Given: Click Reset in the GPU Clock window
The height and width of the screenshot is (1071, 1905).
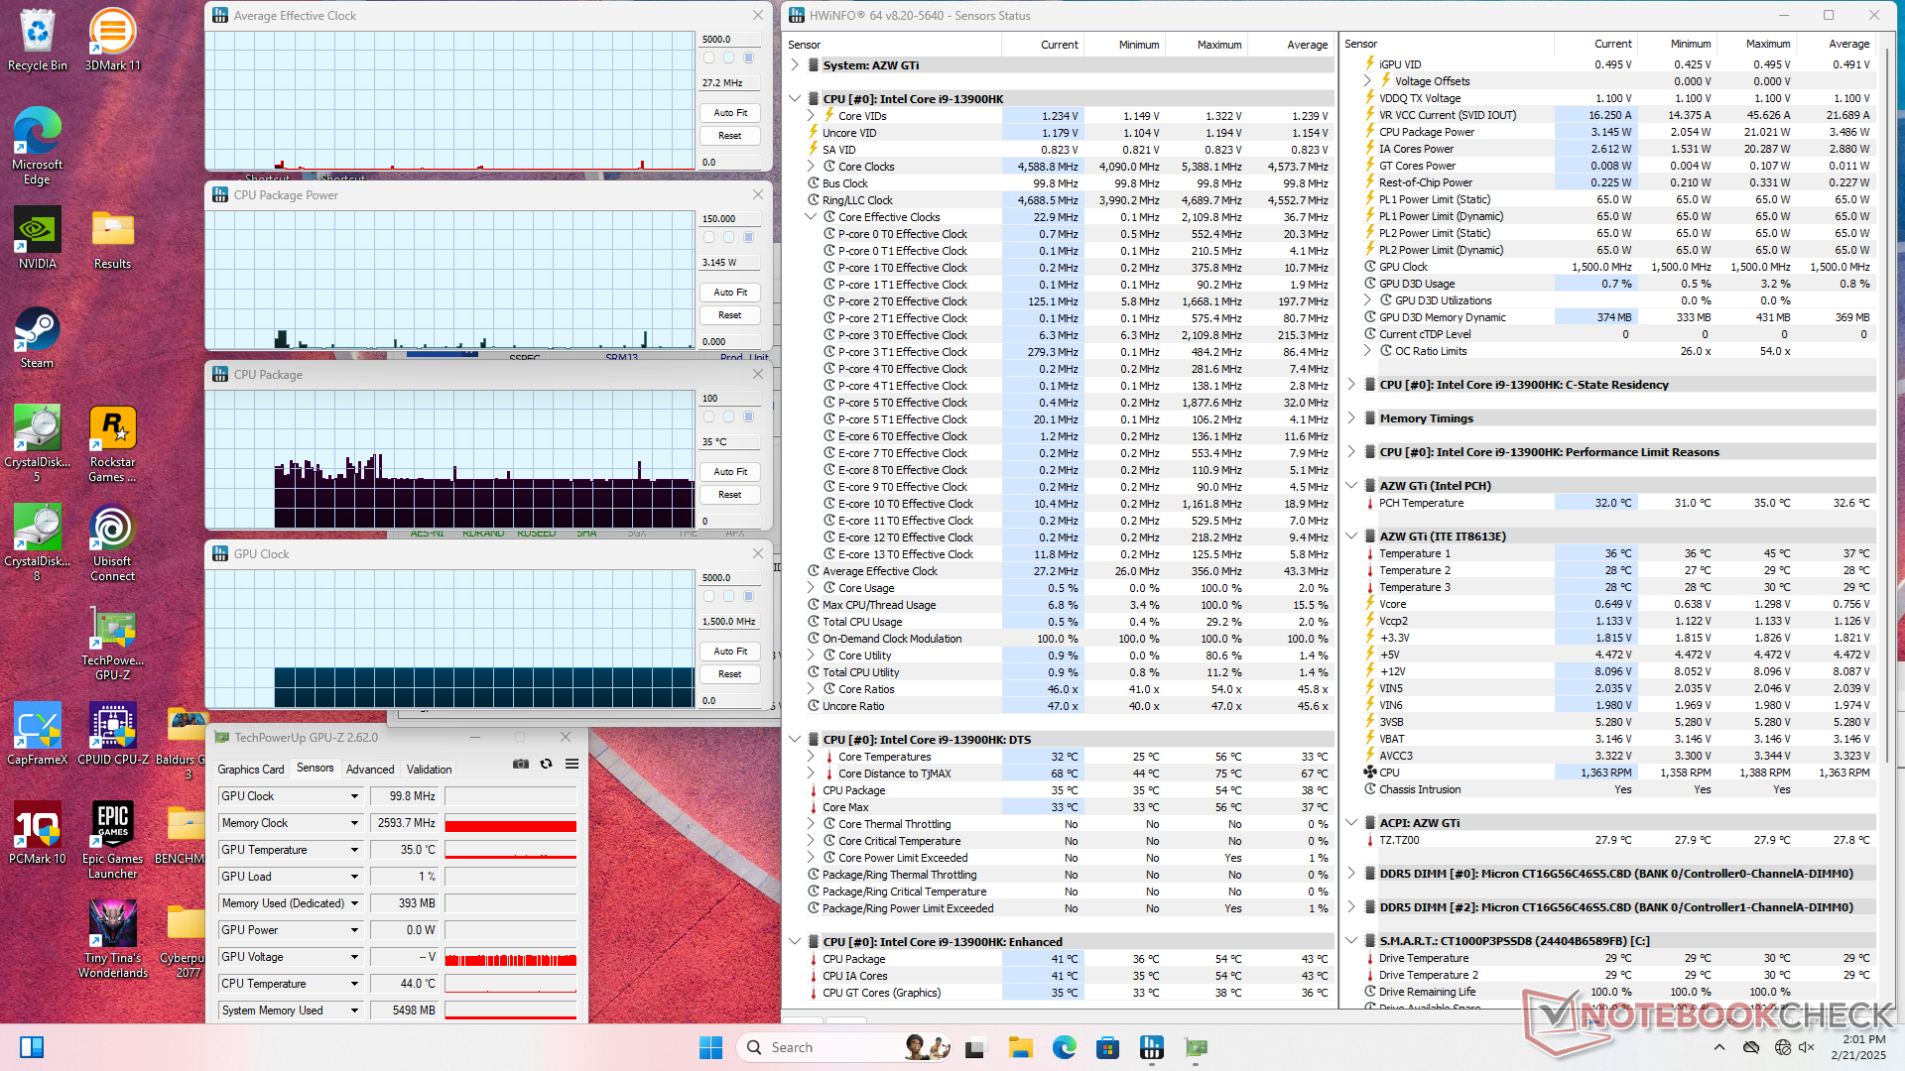Looking at the screenshot, I should 730,674.
